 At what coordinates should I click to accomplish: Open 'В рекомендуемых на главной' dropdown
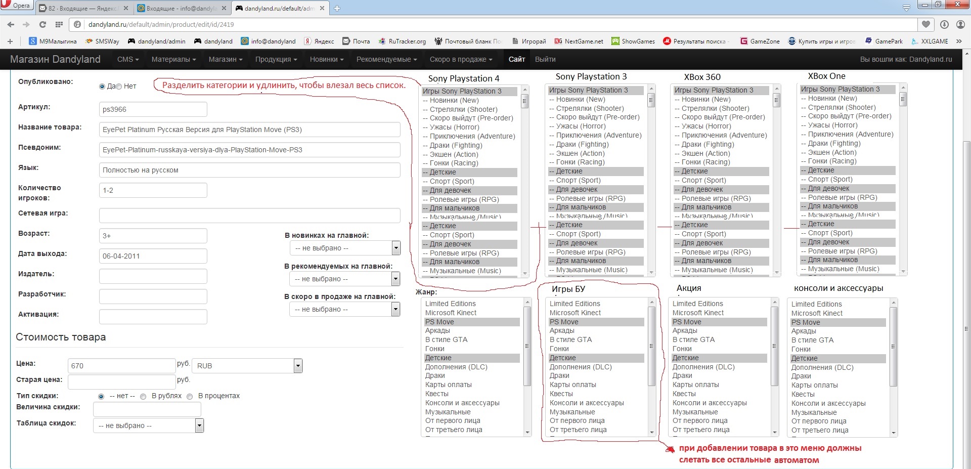point(345,279)
